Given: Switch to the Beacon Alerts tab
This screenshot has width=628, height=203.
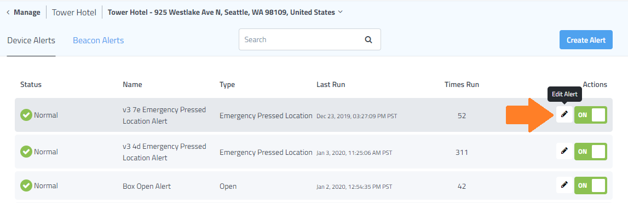Looking at the screenshot, I should [98, 40].
